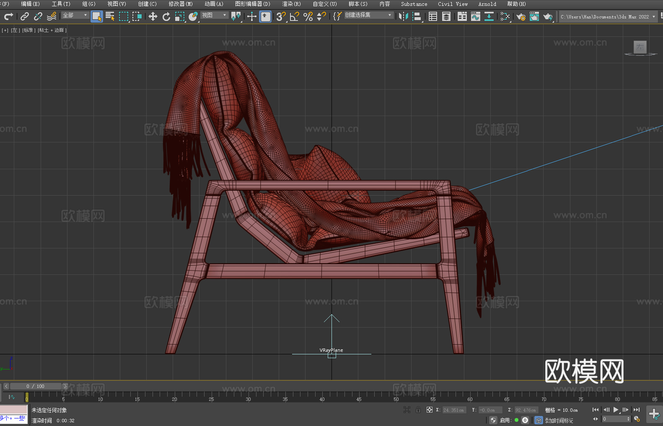Click the Bind to Space Warp icon
Screen dimensions: 663x426
(52, 16)
